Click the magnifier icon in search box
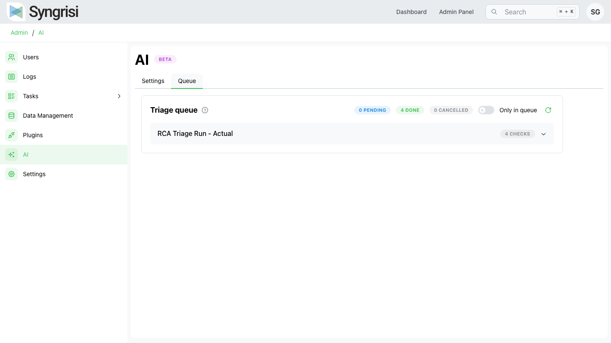 click(x=494, y=12)
